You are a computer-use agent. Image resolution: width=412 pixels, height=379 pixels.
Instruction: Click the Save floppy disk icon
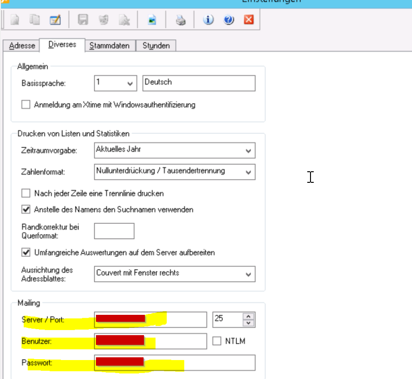(x=83, y=20)
